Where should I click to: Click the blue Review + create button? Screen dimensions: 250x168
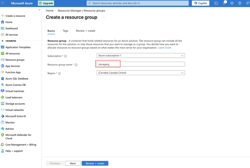click(95, 163)
